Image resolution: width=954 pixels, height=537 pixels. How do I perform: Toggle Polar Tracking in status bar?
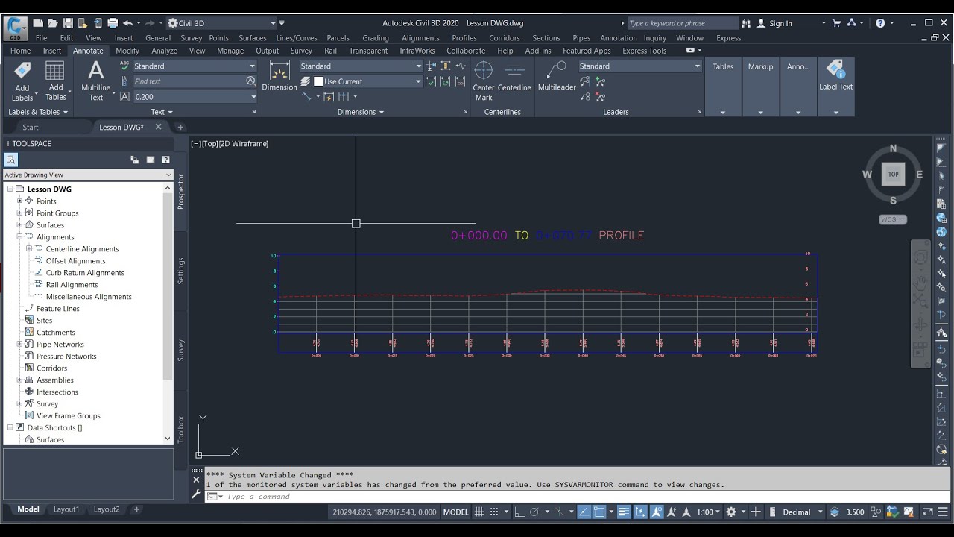point(534,512)
